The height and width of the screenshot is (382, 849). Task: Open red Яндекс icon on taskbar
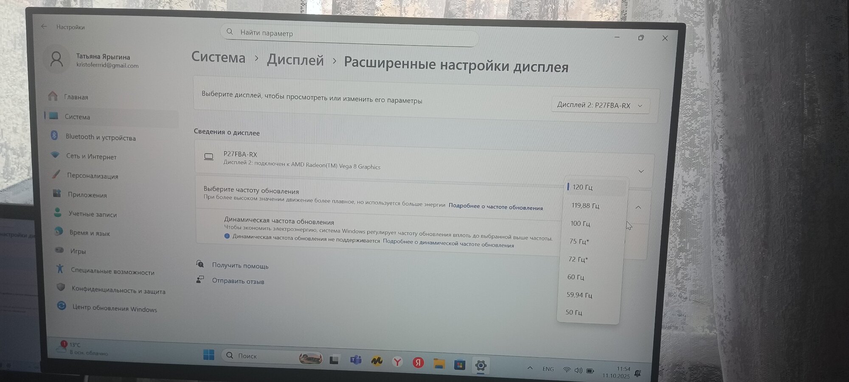click(x=418, y=362)
